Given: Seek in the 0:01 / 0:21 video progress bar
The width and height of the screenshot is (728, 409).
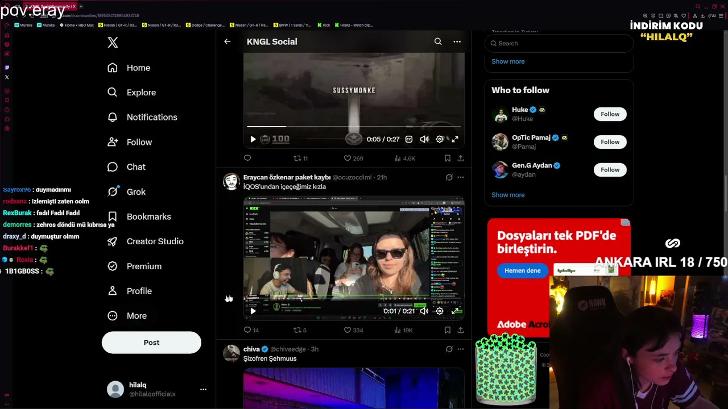Looking at the screenshot, I should click(354, 298).
